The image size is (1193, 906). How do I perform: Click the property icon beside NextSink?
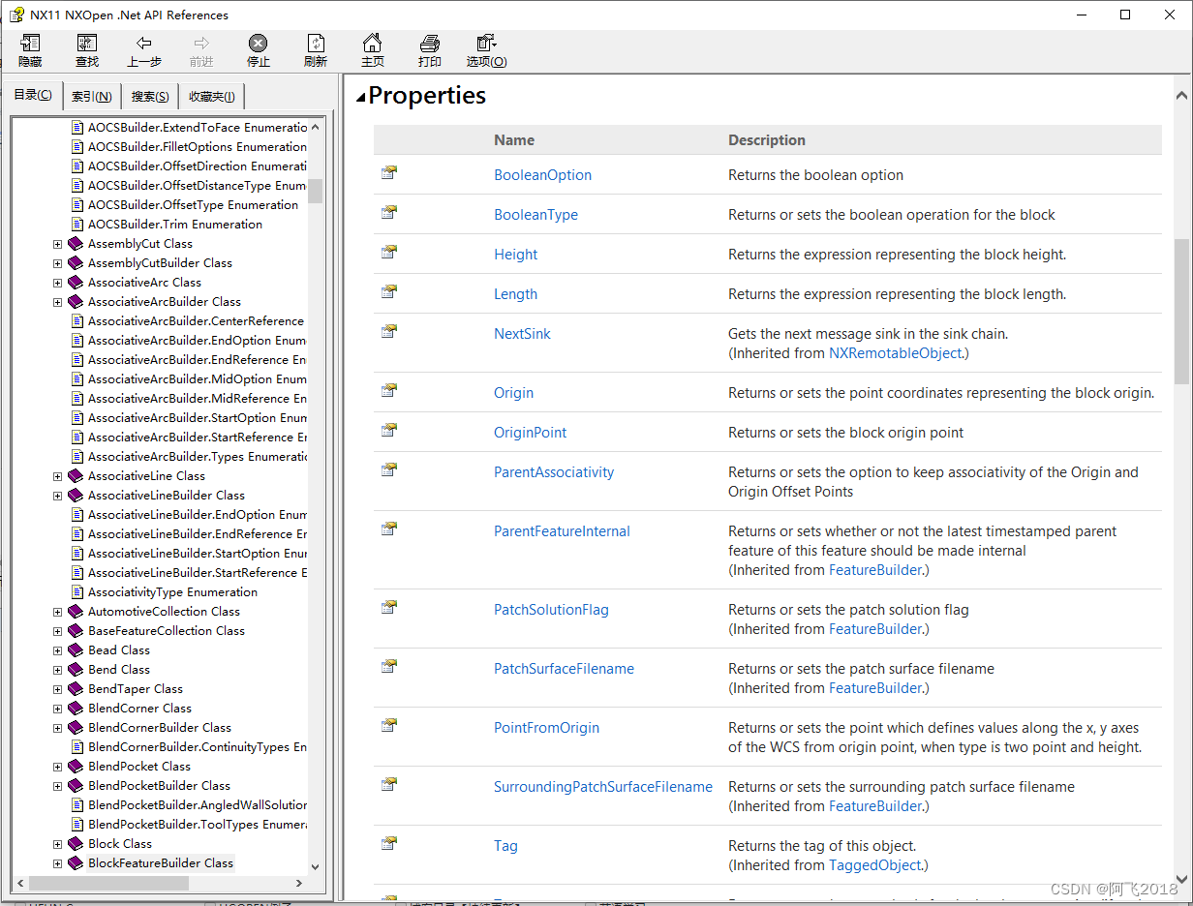389,332
